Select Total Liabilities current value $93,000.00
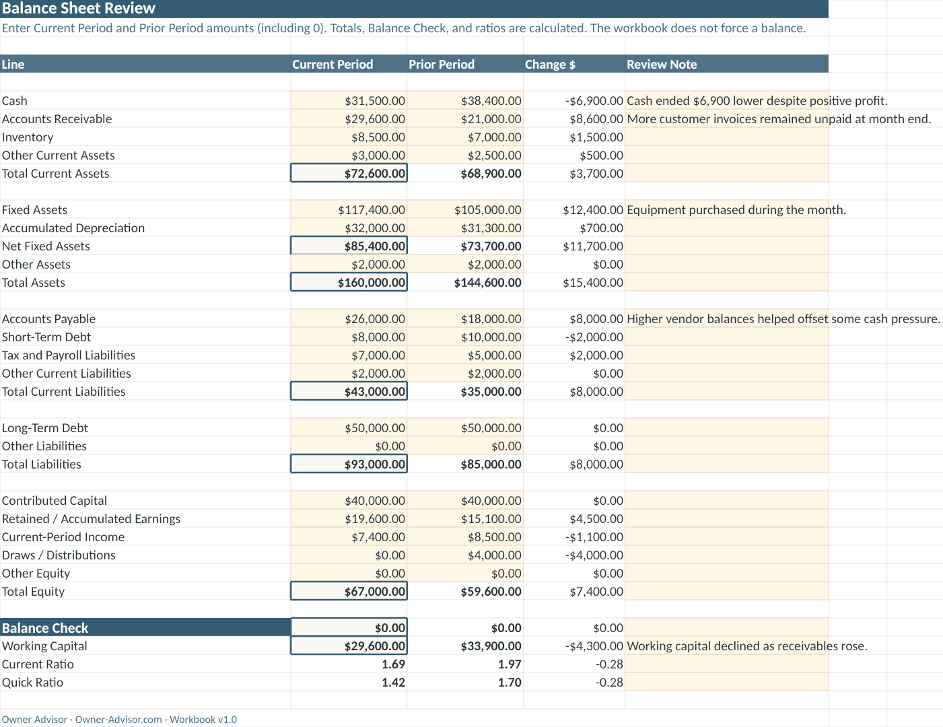This screenshot has width=943, height=727. tap(349, 464)
